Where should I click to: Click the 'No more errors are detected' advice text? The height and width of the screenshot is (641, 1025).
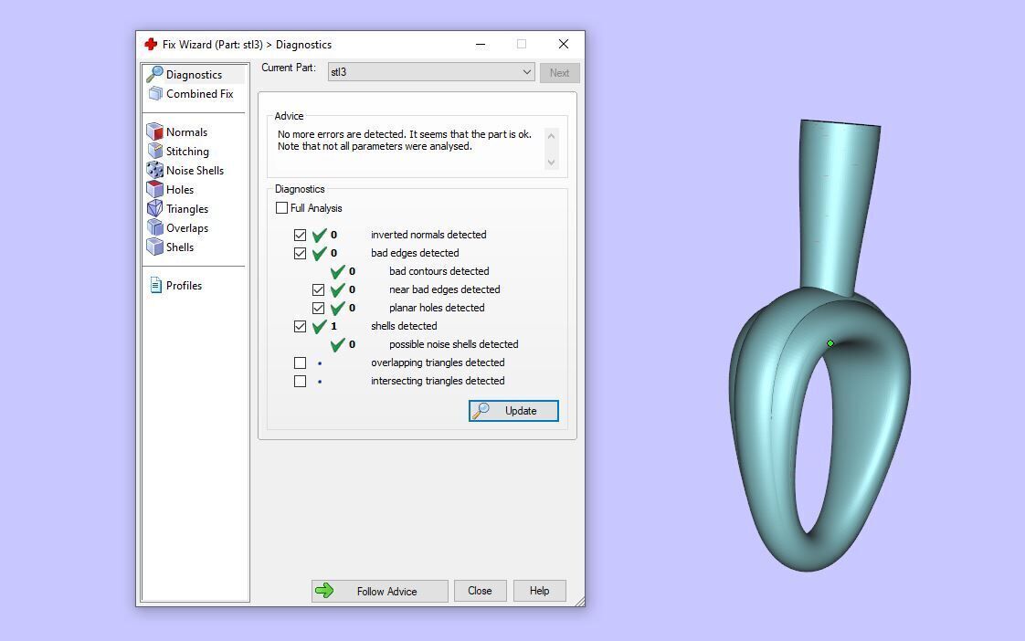pos(404,140)
